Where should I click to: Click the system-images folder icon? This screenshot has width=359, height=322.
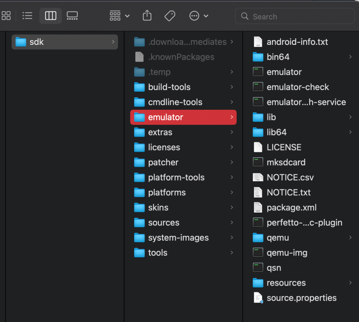[139, 238]
